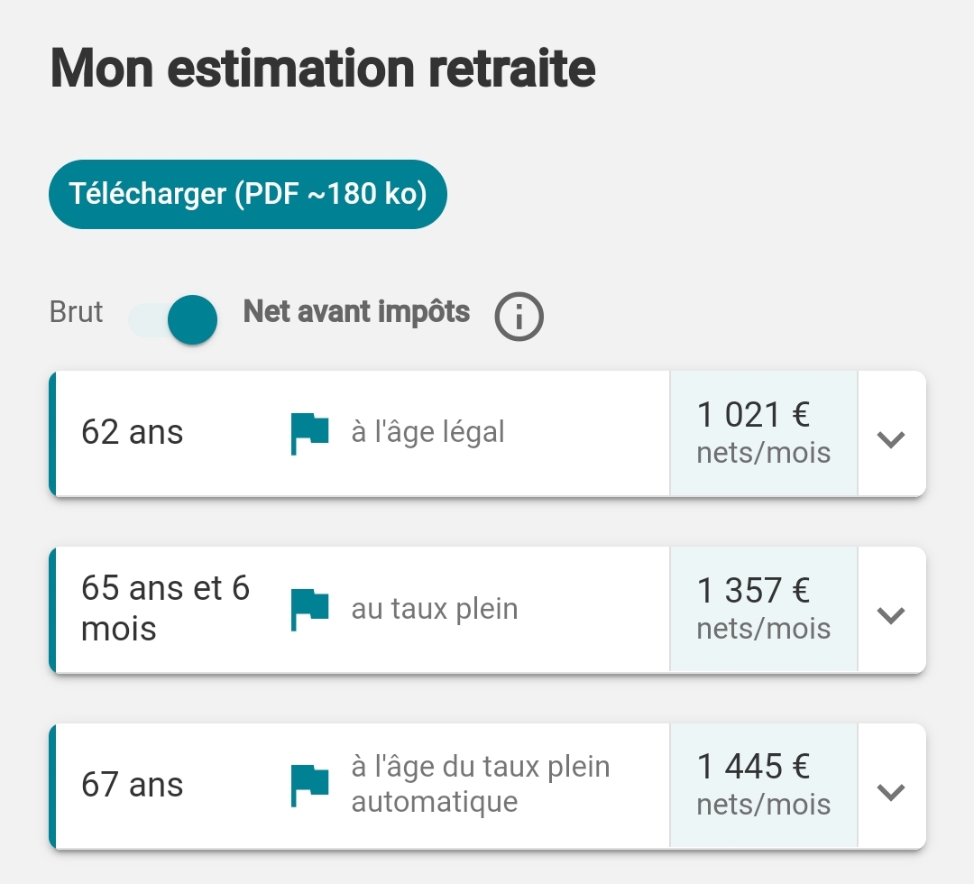Select the 65 ans et 6 mois label
Viewport: 974px width, 884px height.
pos(165,608)
